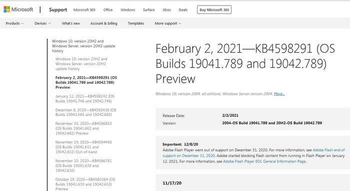The height and width of the screenshot is (191, 350).
Task: Open indented gray 20H2 update history link
Action: click(x=81, y=64)
